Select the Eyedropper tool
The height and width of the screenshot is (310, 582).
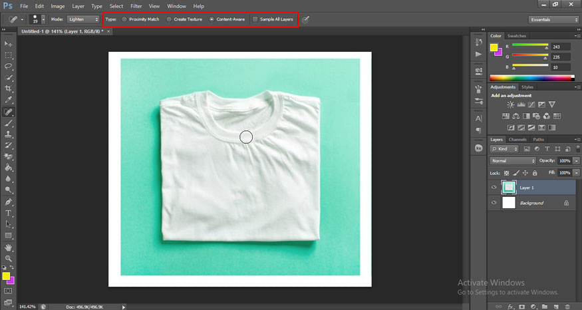(8, 100)
